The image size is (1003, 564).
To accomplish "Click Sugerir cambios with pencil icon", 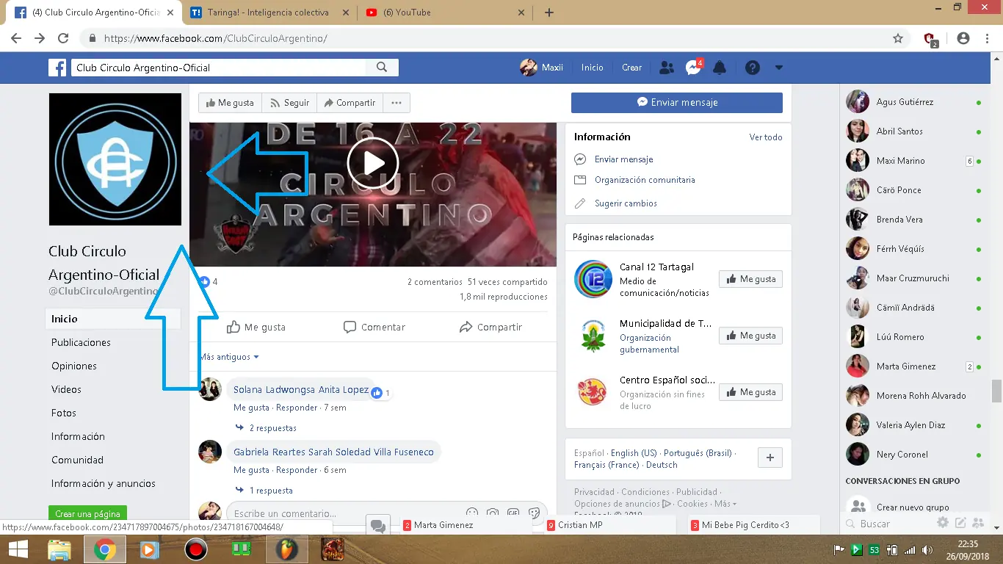I will point(626,203).
